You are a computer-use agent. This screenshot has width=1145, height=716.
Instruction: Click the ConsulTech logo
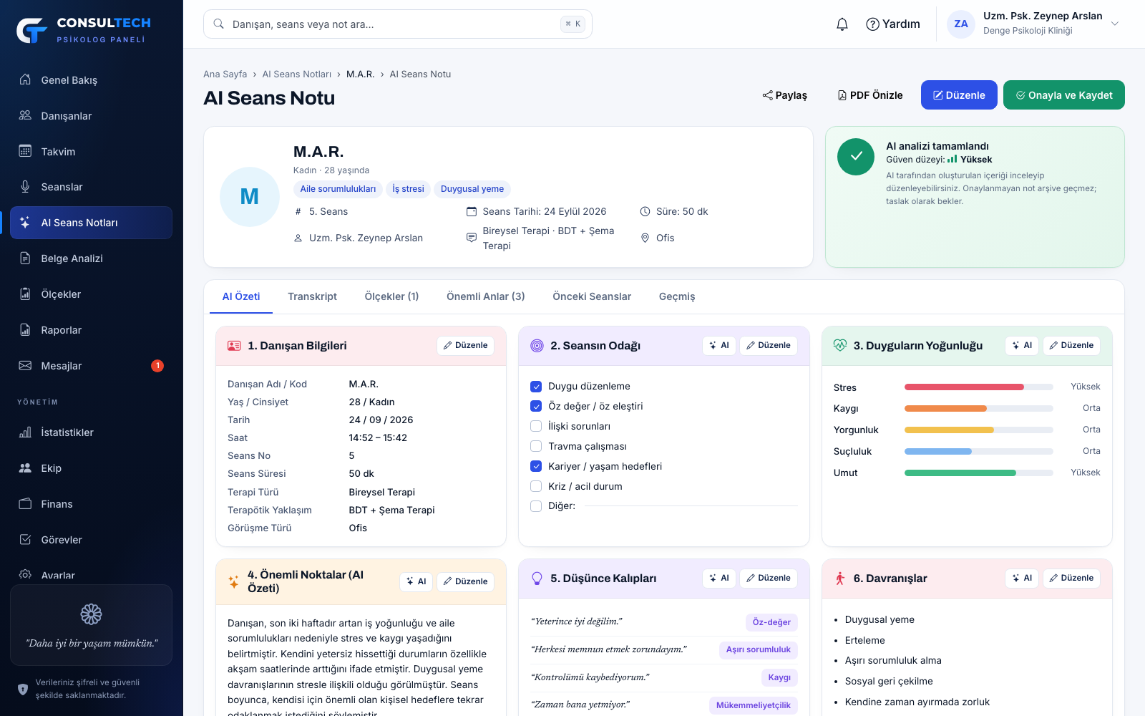(x=84, y=30)
